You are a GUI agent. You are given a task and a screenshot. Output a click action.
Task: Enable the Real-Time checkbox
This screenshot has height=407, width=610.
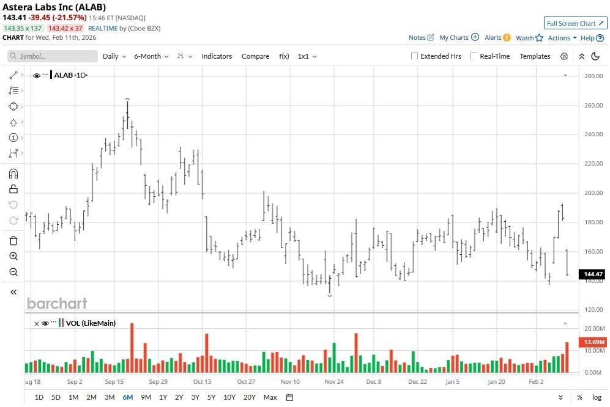pos(474,56)
